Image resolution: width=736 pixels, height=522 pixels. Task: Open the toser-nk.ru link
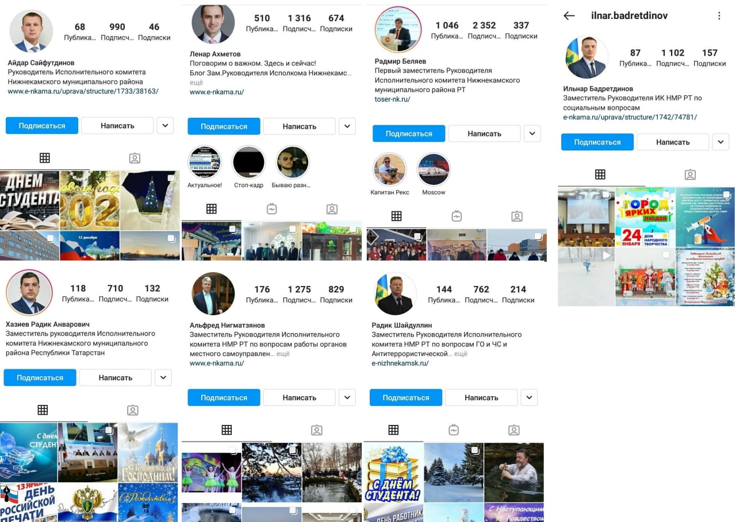click(x=393, y=99)
